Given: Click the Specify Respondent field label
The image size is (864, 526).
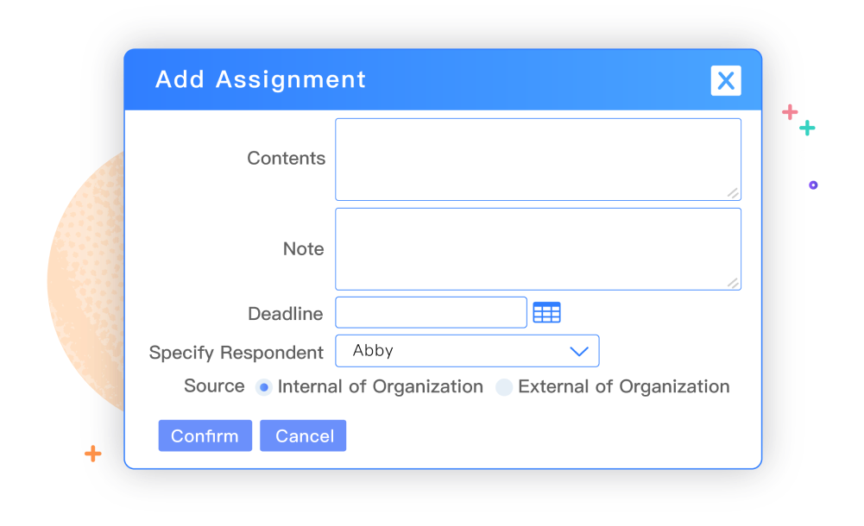Looking at the screenshot, I should [236, 353].
